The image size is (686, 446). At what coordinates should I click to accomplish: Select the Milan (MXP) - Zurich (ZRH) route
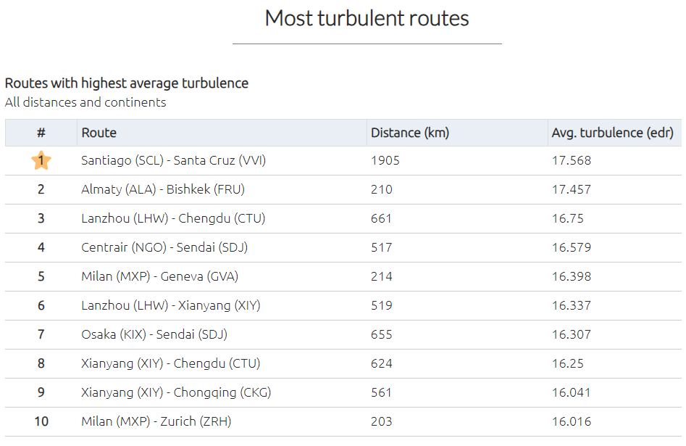tap(156, 421)
